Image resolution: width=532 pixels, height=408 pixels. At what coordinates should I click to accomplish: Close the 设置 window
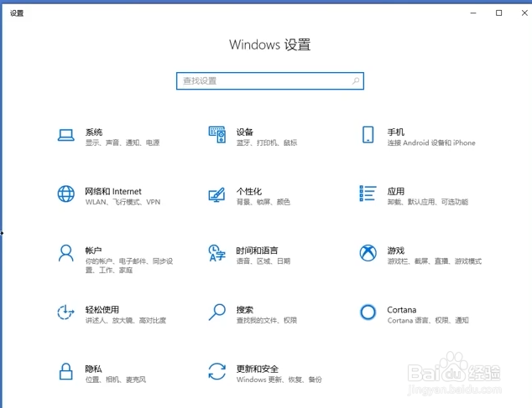[524, 13]
